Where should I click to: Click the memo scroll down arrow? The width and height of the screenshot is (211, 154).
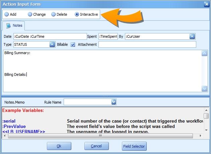[204, 89]
